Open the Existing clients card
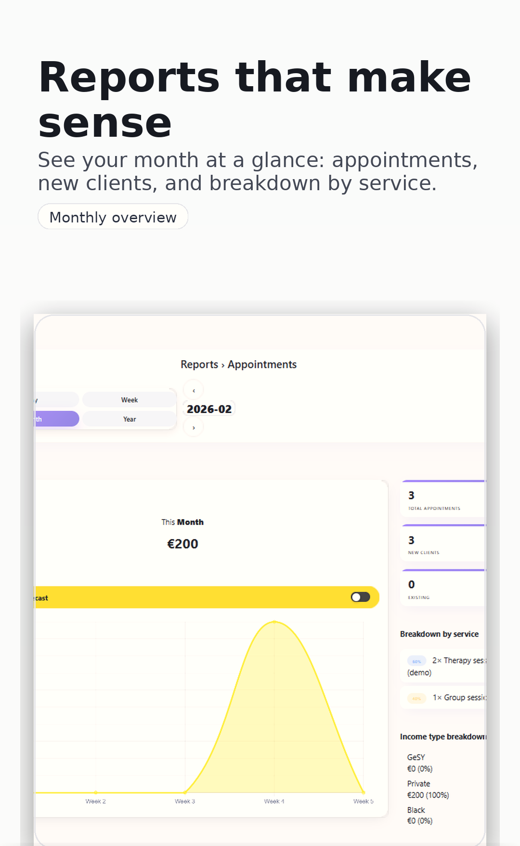This screenshot has width=520, height=846. pos(443,589)
